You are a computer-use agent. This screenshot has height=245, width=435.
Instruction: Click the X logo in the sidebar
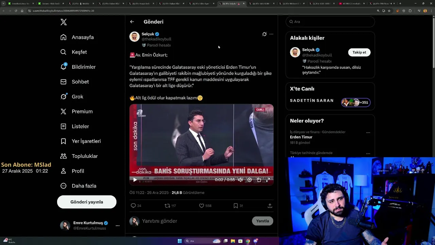[x=64, y=22]
